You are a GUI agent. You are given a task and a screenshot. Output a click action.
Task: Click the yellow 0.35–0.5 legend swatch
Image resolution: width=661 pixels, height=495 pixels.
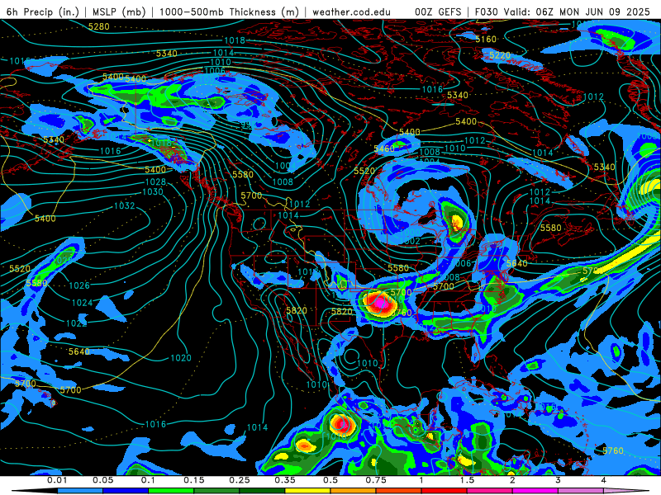[x=307, y=491]
